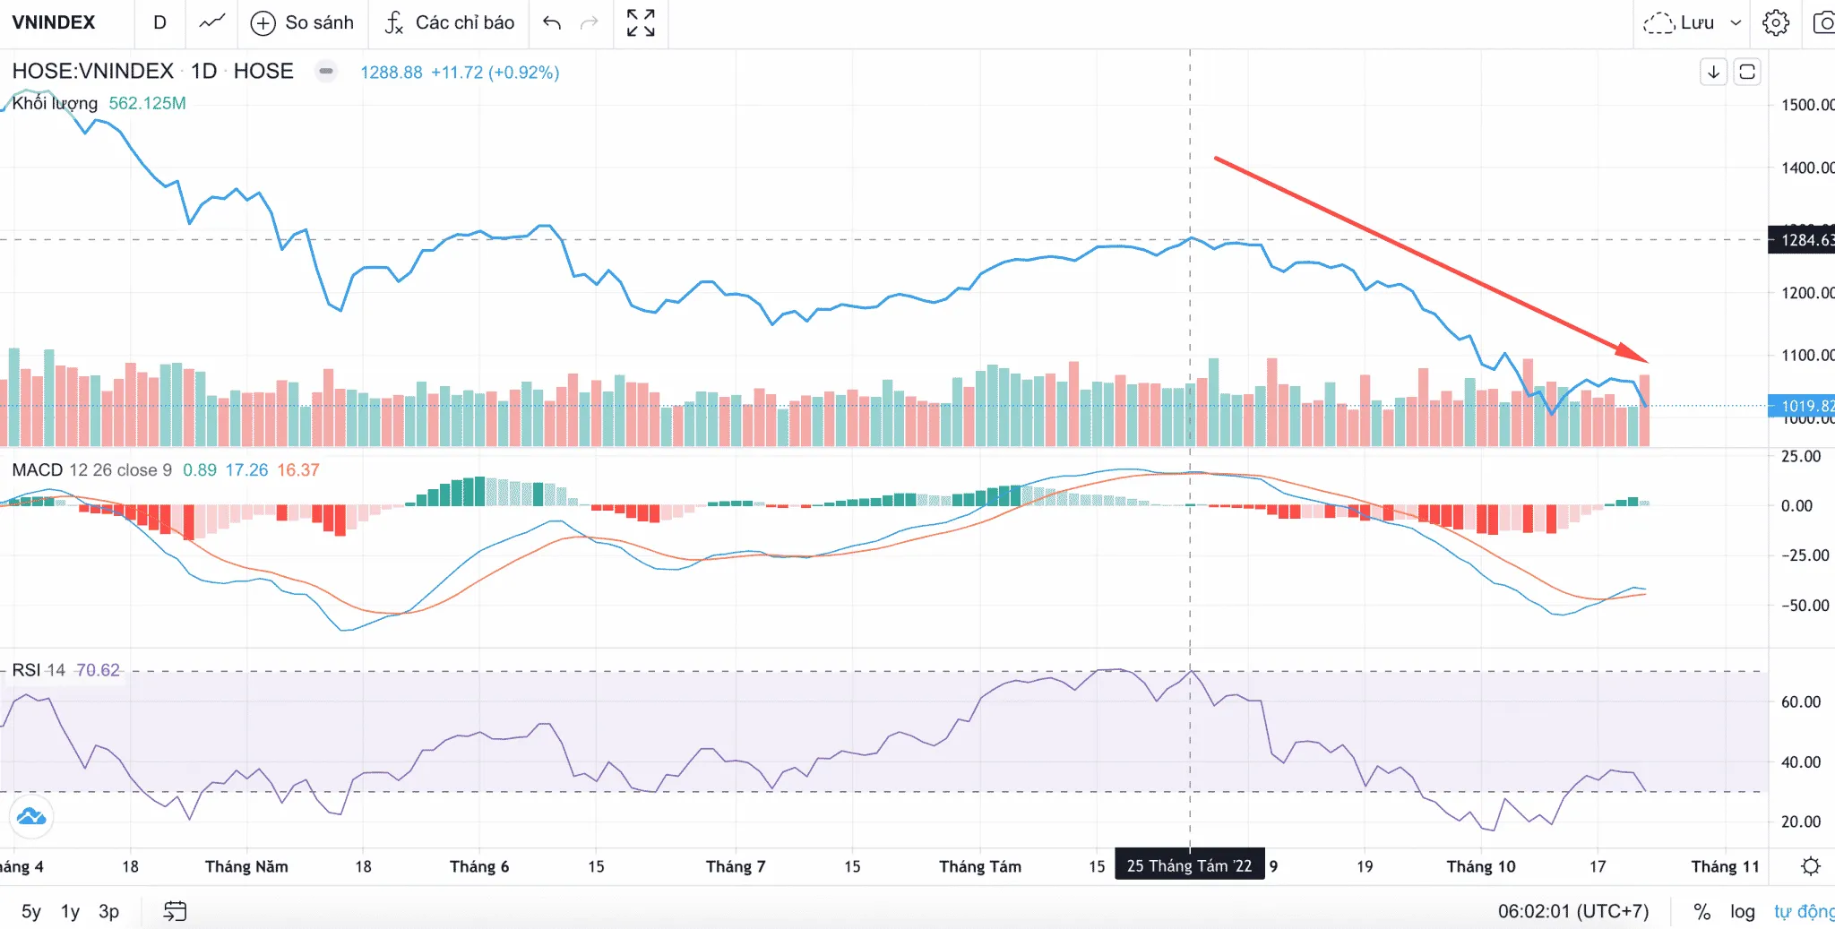Image resolution: width=1835 pixels, height=929 pixels.
Task: Open Các chỉ báo indicators menu
Action: (x=450, y=22)
